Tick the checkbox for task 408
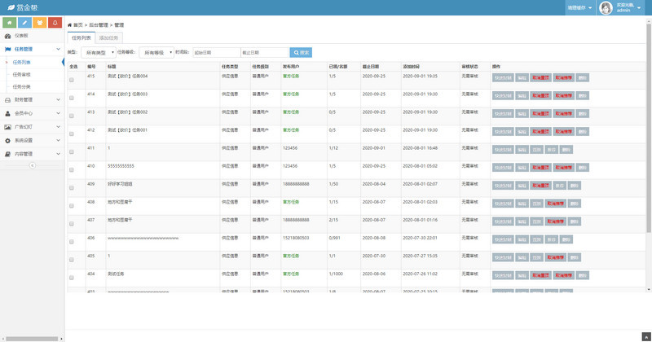This screenshot has height=342, width=652. click(72, 206)
